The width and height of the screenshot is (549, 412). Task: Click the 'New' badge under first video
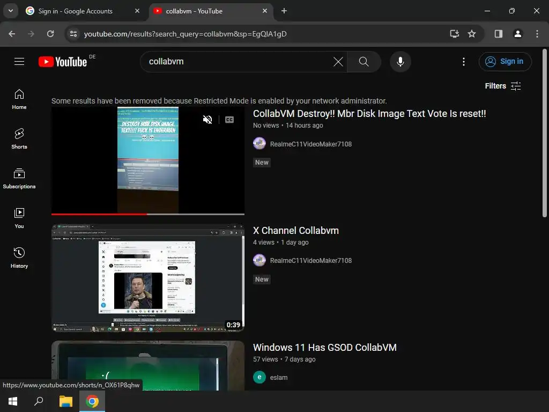[x=262, y=163]
